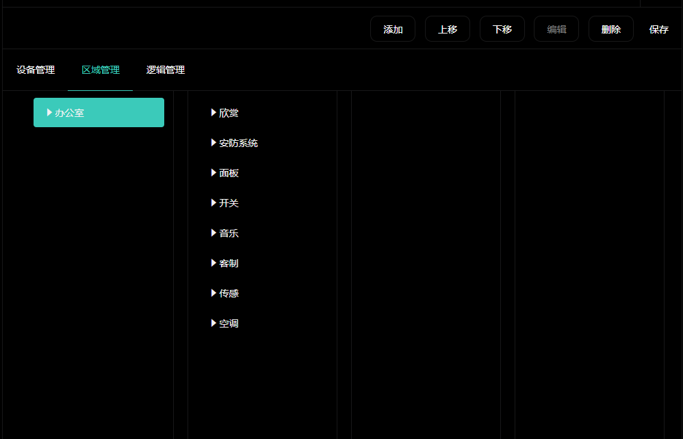Select the 安防系统 text label

click(238, 143)
